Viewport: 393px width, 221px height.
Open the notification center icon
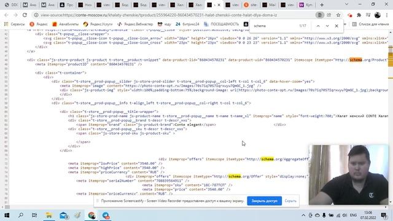(x=383, y=215)
